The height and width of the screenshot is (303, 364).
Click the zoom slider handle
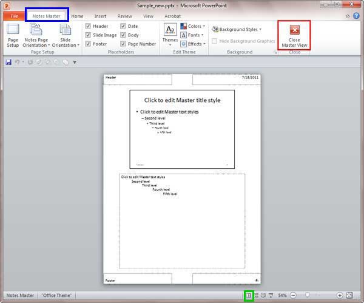(308, 295)
